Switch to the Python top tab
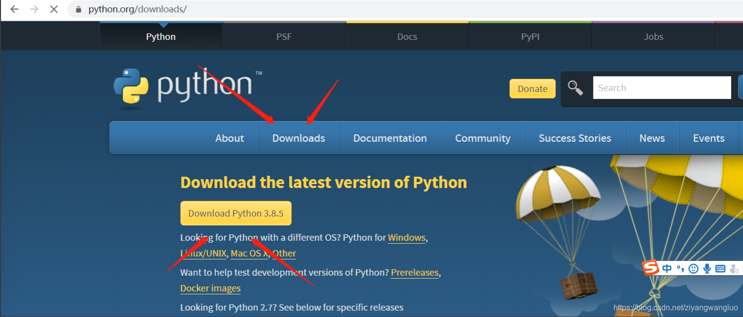Screen dimensions: 743x317 pos(161,36)
